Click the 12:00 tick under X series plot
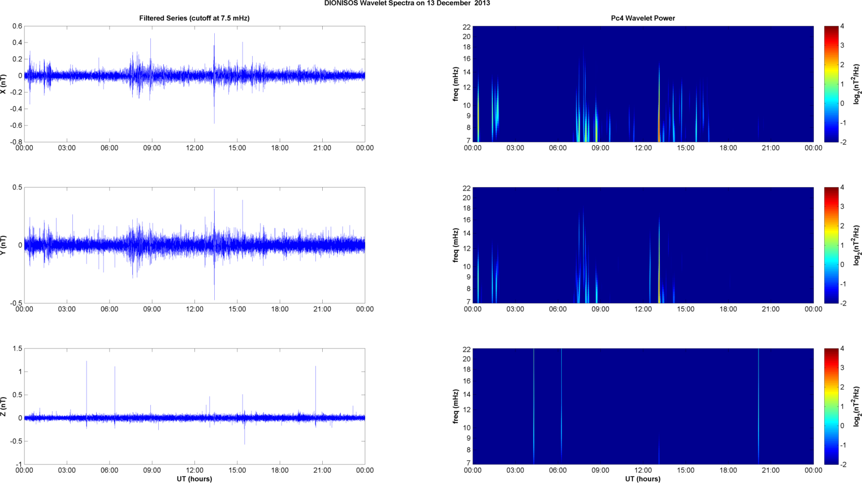Image resolution: width=862 pixels, height=483 pixels. point(194,148)
